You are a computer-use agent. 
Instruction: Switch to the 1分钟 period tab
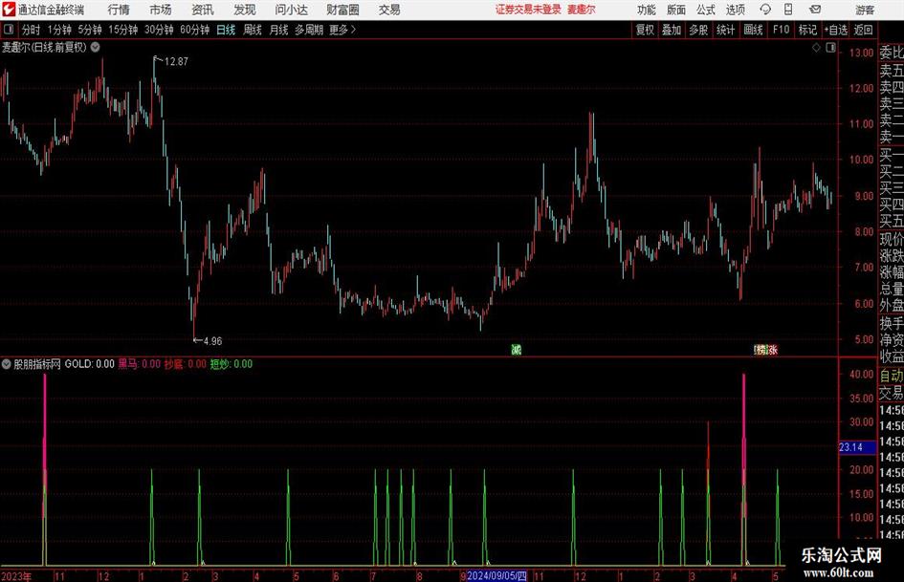point(59,30)
